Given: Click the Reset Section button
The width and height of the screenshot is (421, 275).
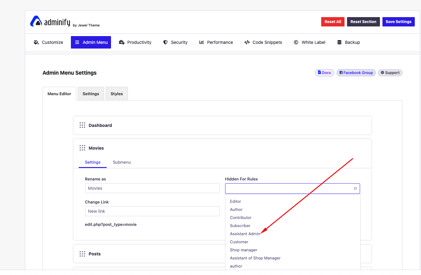Looking at the screenshot, I should [x=363, y=22].
